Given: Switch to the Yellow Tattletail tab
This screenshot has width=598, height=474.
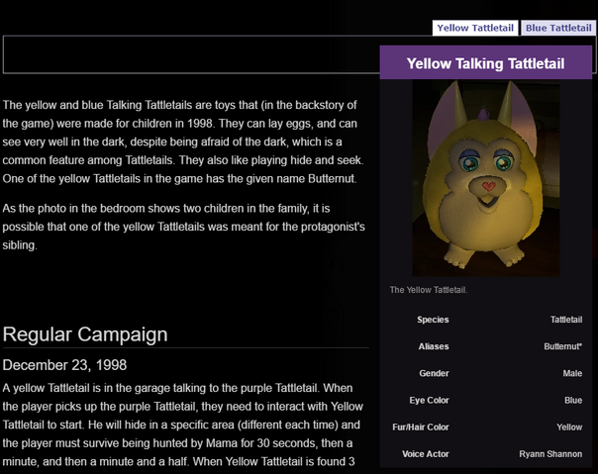Looking at the screenshot, I should 475,28.
